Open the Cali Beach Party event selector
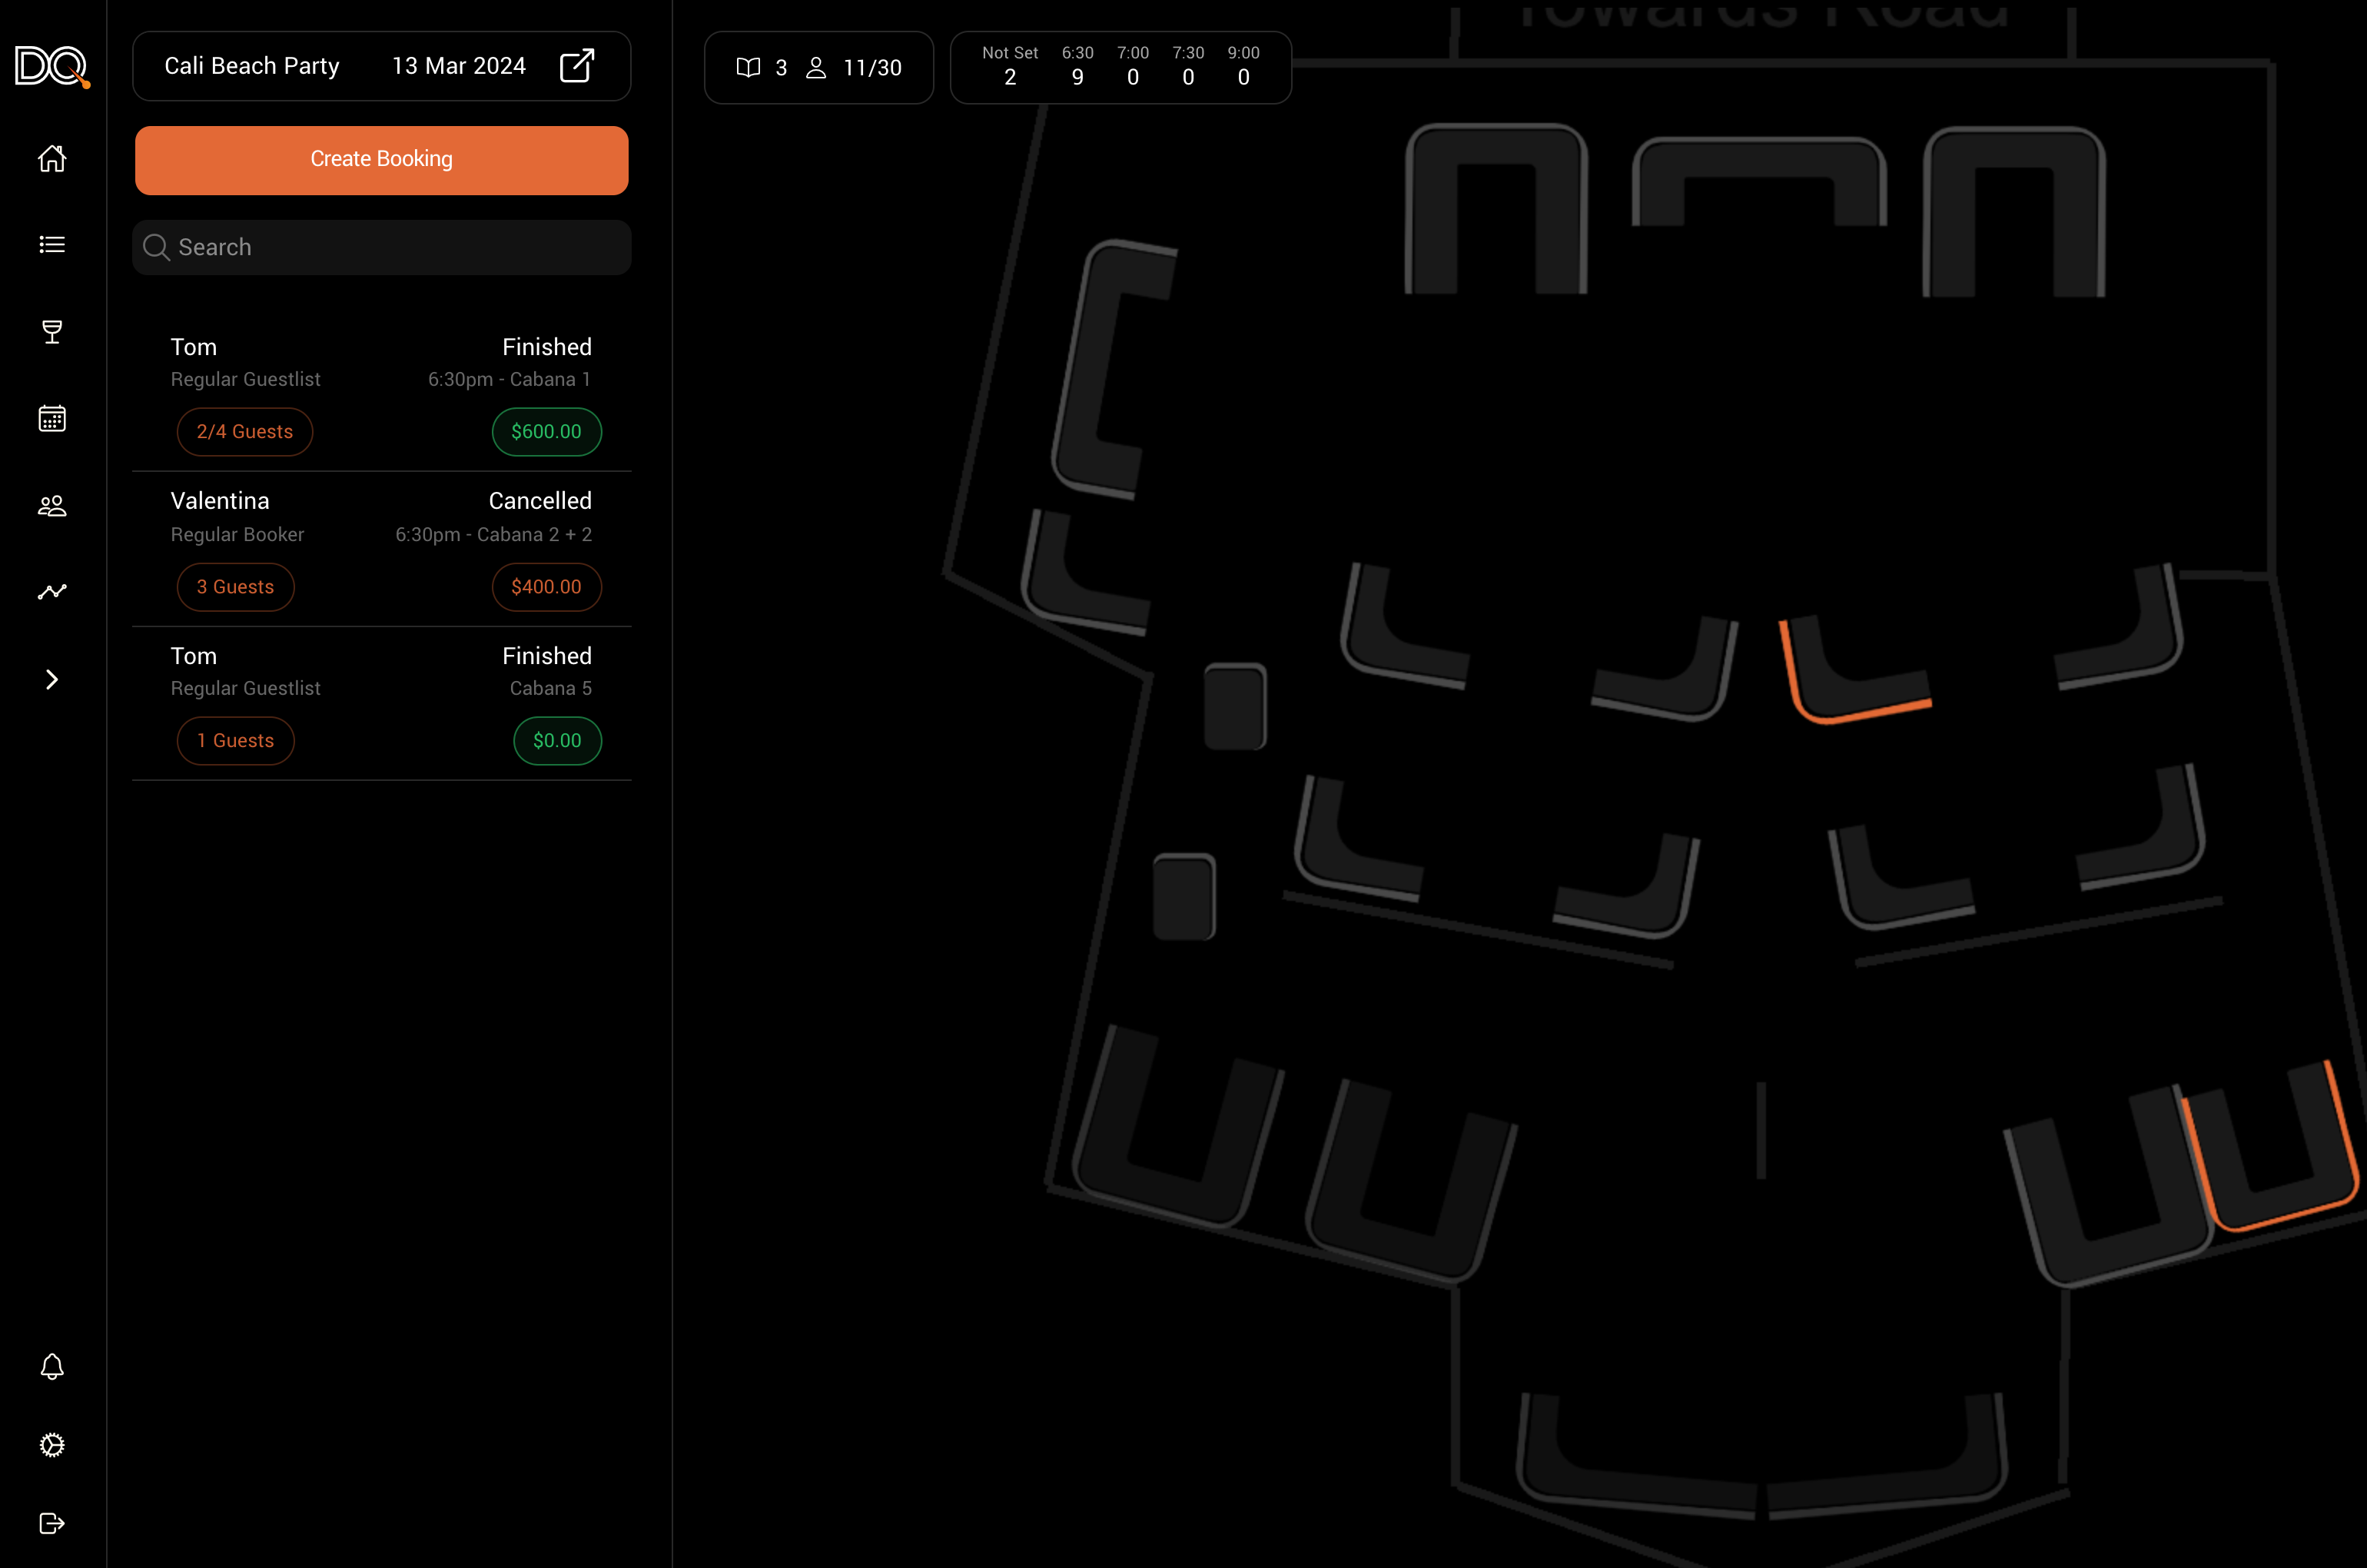2367x1568 pixels. pos(252,66)
